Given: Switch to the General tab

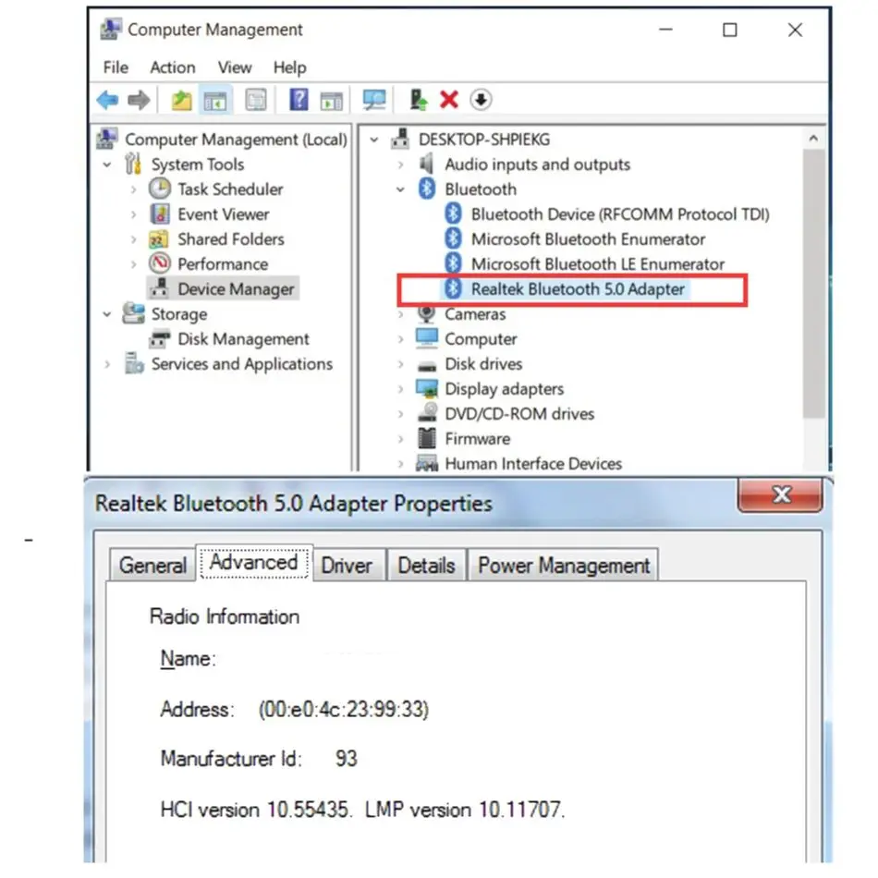Looking at the screenshot, I should (x=152, y=565).
